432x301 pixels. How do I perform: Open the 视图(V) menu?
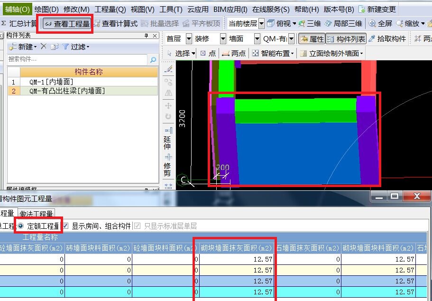[142, 9]
